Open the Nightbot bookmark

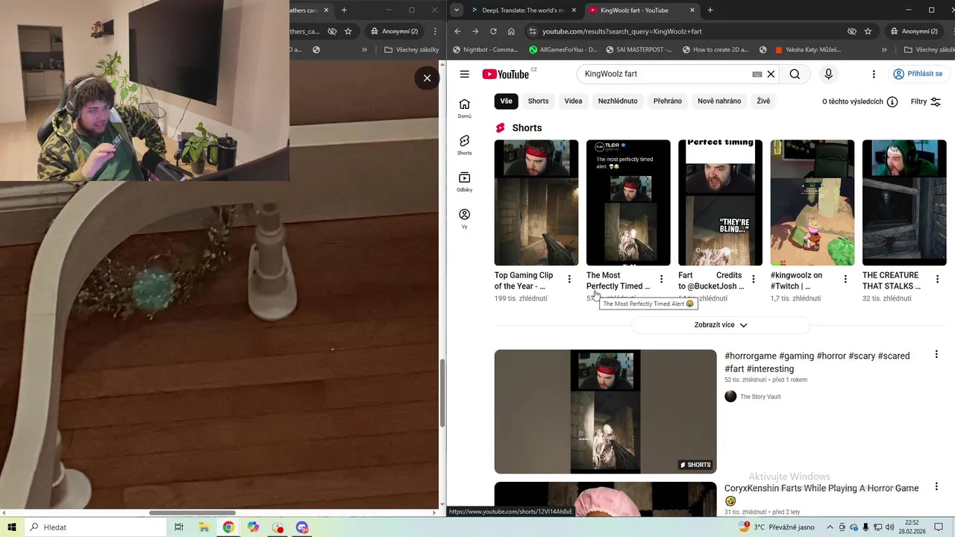coord(485,50)
